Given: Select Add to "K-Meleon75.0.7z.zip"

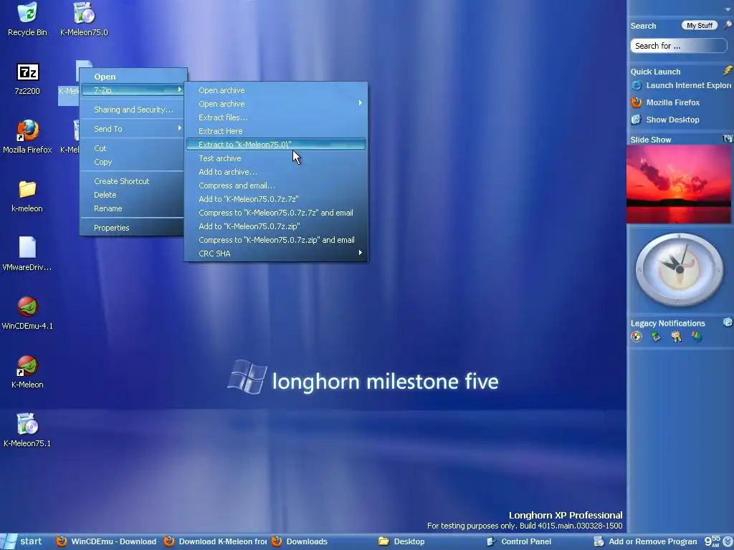Looking at the screenshot, I should pos(276,226).
